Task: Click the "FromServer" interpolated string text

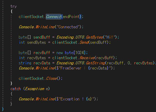Action: point(71,68)
